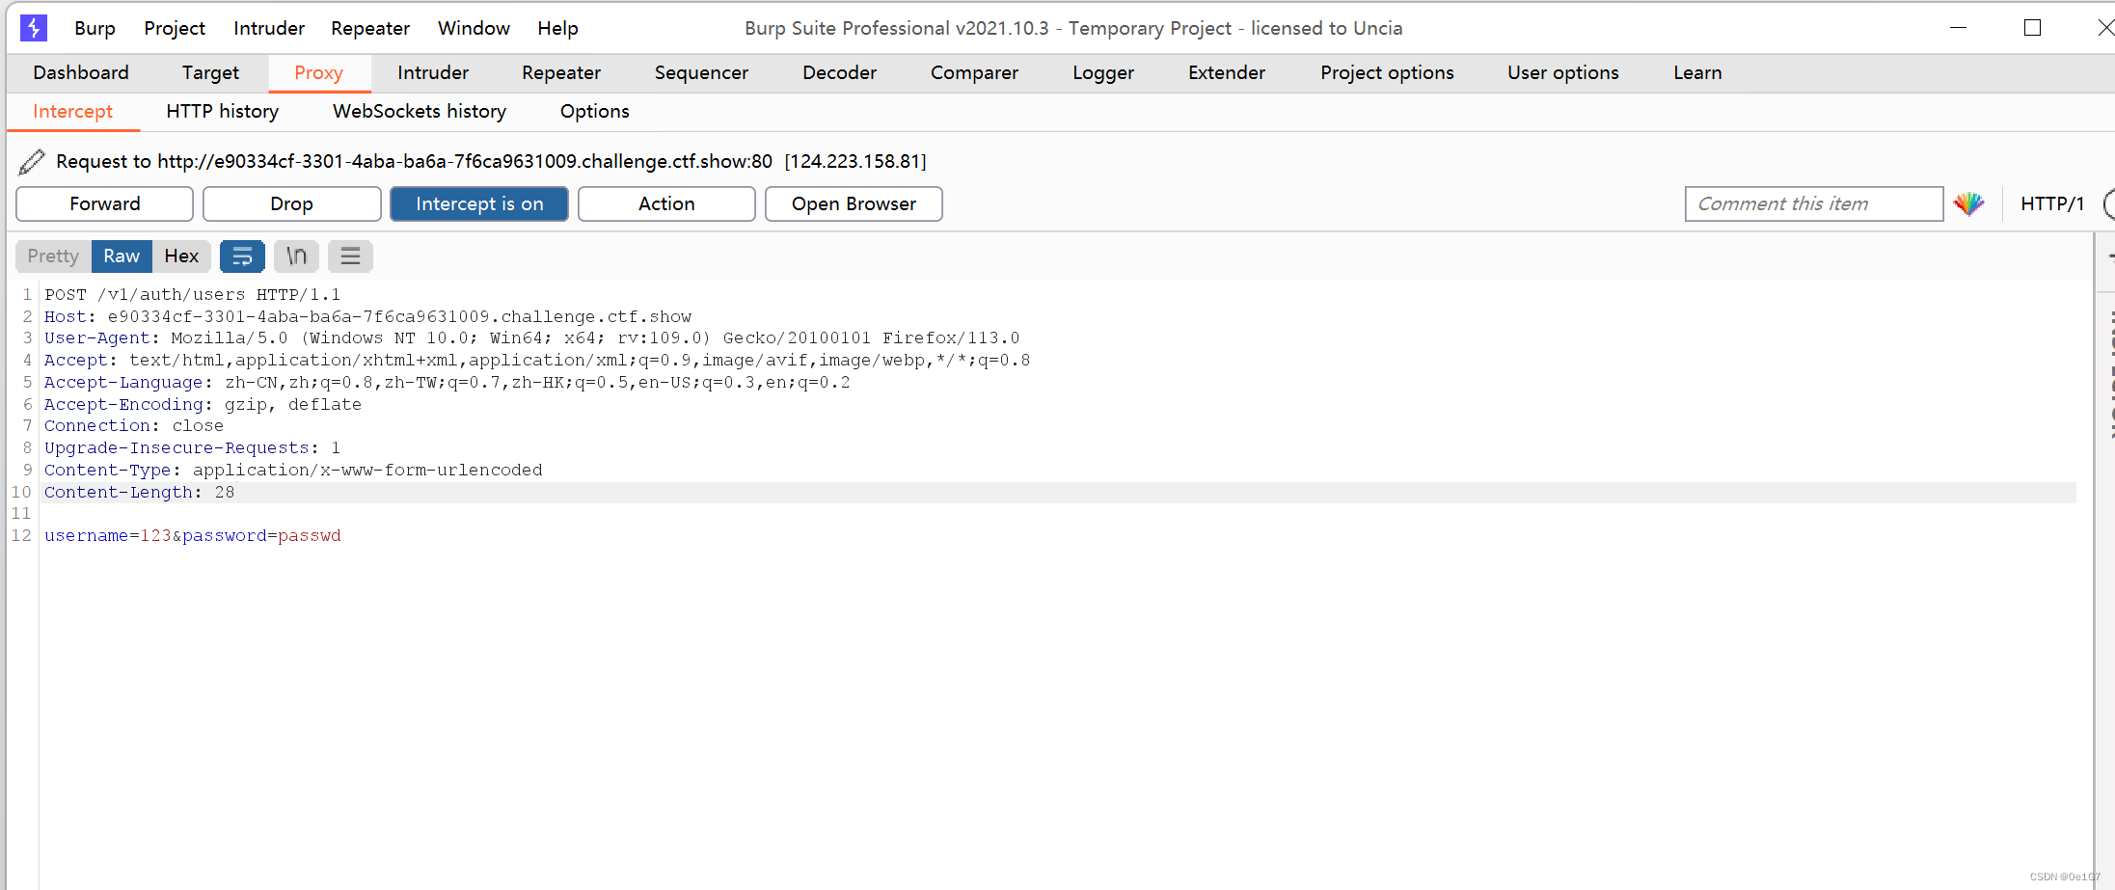
Task: Click the Comment this item field
Action: pyautogui.click(x=1813, y=203)
